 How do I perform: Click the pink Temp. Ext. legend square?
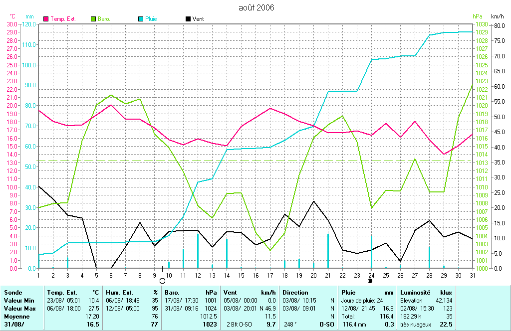click(x=47, y=19)
